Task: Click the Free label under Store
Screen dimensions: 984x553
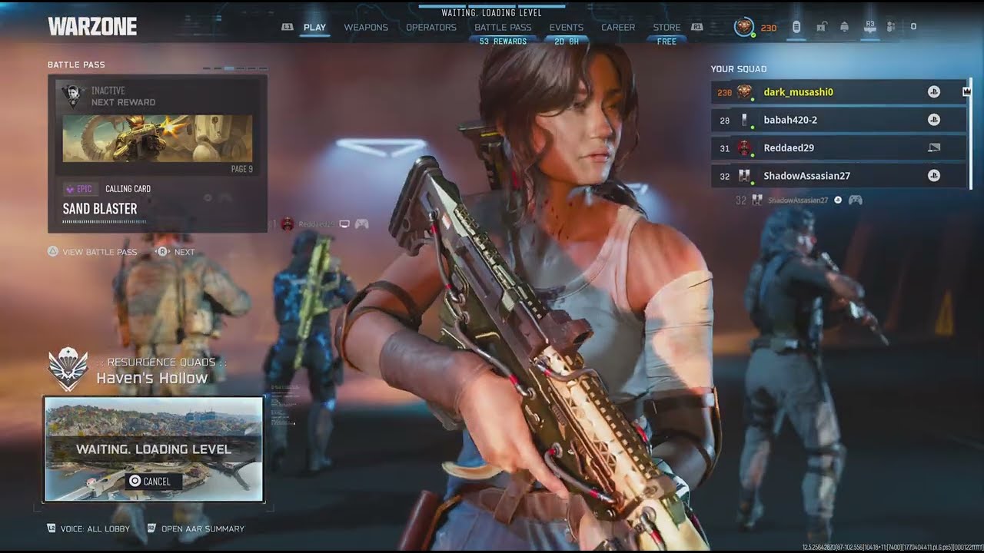Action: (667, 41)
